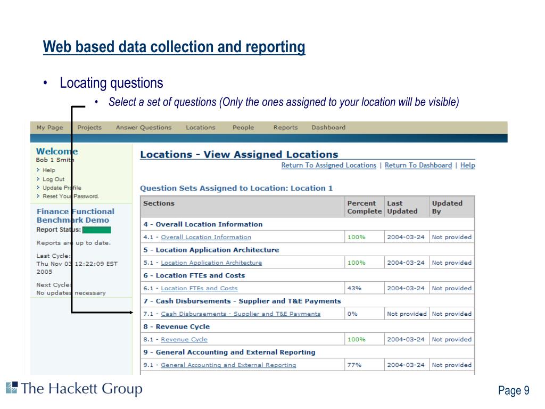Viewport: 545px width, 409px height.
Task: Click 0% for Cash Disbursements row
Action: (352, 314)
